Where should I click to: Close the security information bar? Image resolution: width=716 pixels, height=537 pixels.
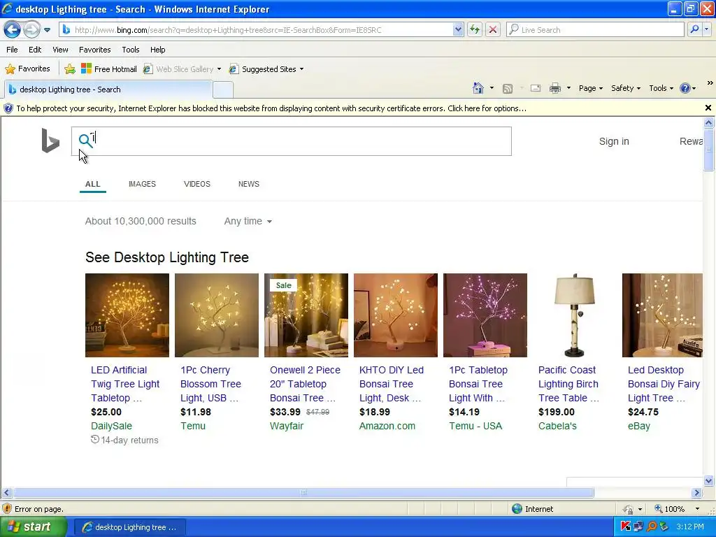coord(708,108)
